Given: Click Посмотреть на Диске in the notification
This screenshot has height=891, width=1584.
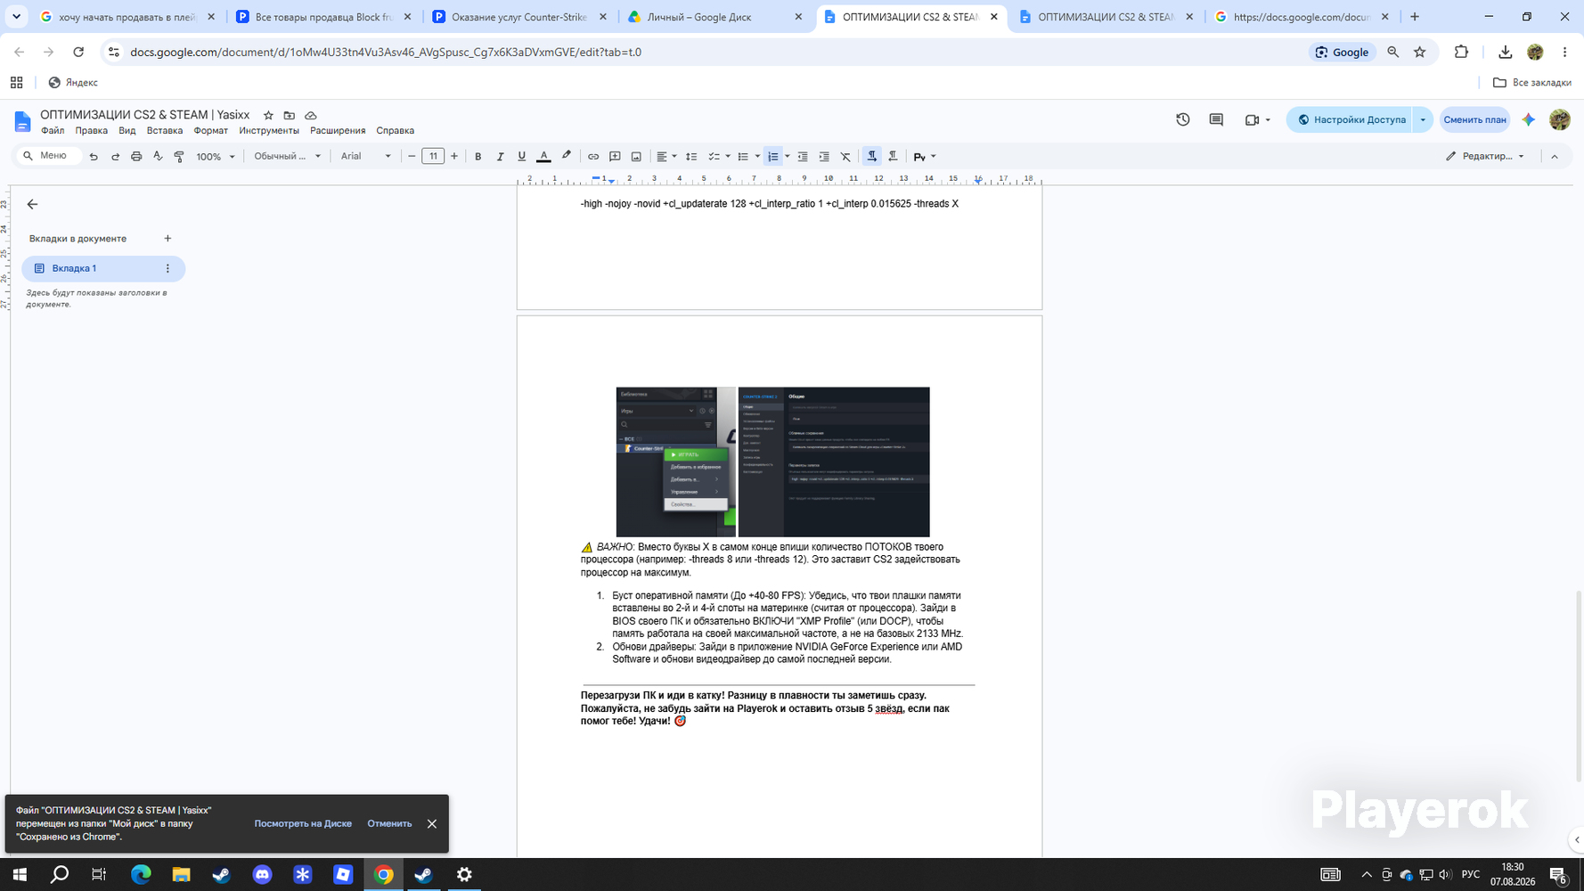Looking at the screenshot, I should [x=303, y=824].
